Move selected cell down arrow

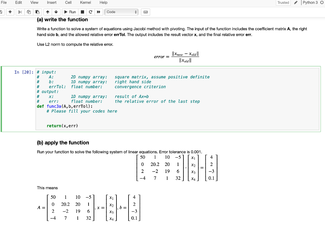point(56,12)
